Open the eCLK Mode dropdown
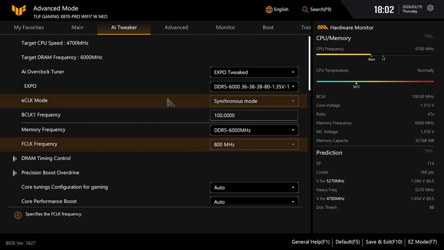The width and height of the screenshot is (444, 250). (x=254, y=101)
